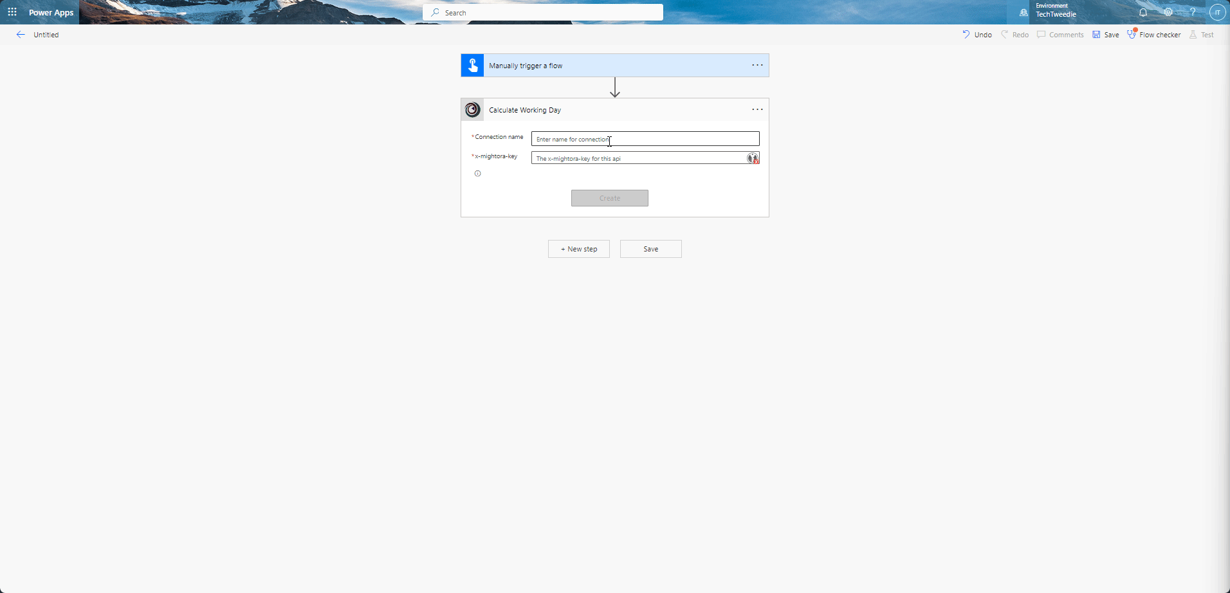
Task: Open the Calculate Working Day ellipsis menu
Action: pyautogui.click(x=757, y=109)
